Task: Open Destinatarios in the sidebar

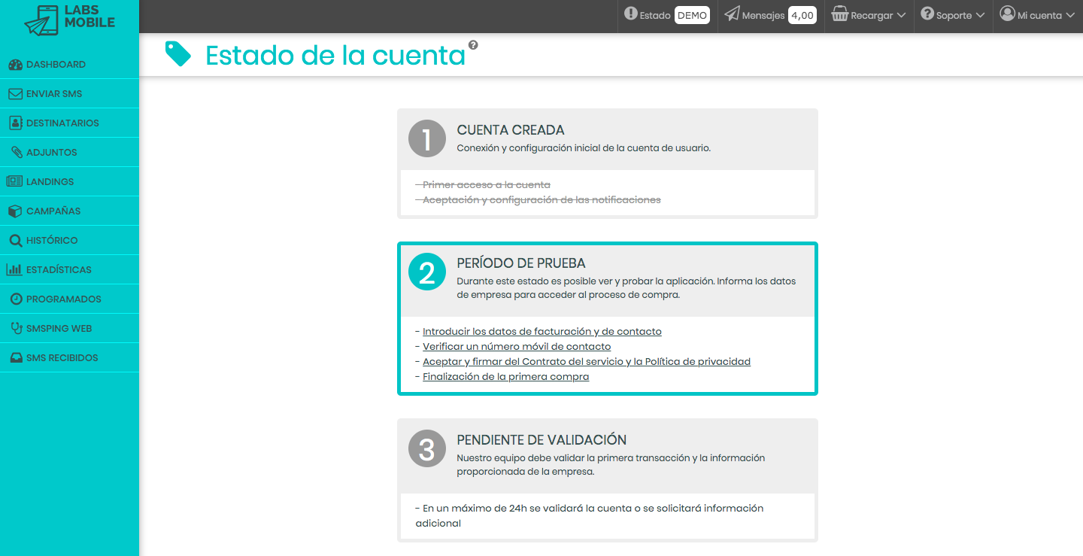Action: point(62,123)
